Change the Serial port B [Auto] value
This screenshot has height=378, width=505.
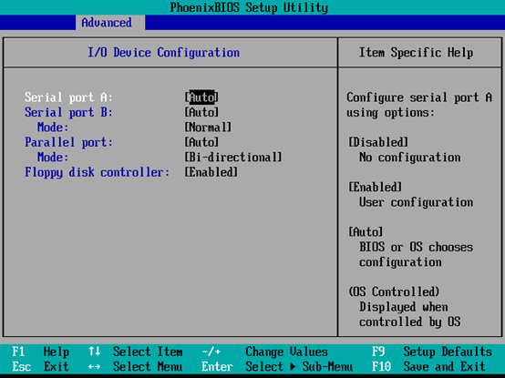(201, 112)
